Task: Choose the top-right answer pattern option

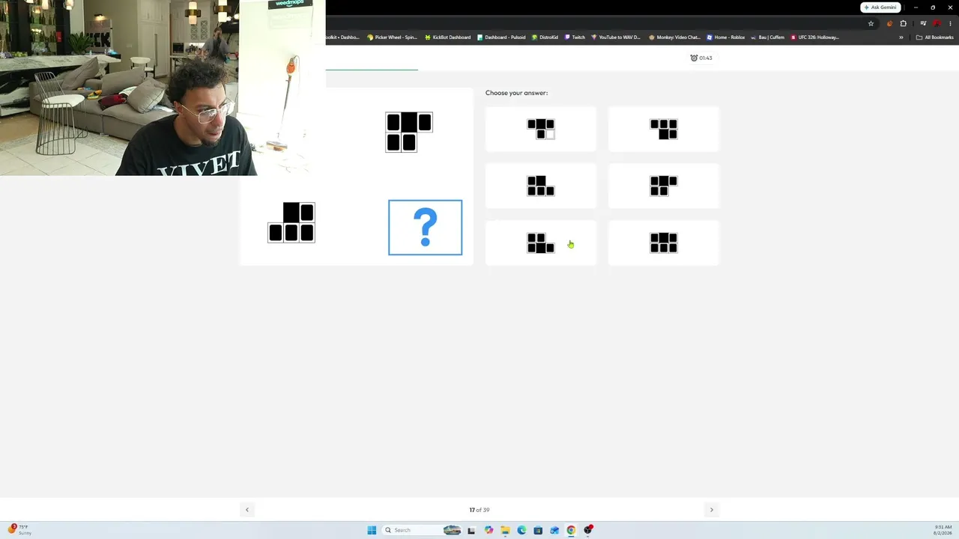Action: pyautogui.click(x=664, y=130)
